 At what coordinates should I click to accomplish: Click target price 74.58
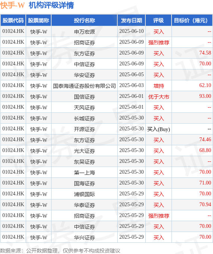(x=205, y=53)
